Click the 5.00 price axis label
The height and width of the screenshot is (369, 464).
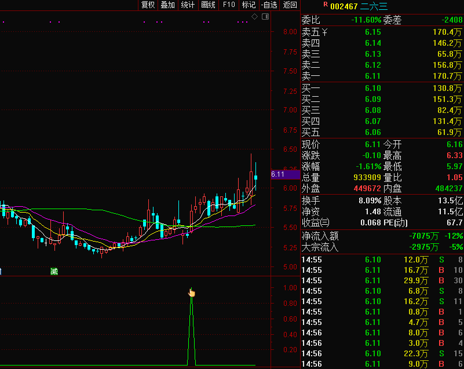(x=290, y=267)
